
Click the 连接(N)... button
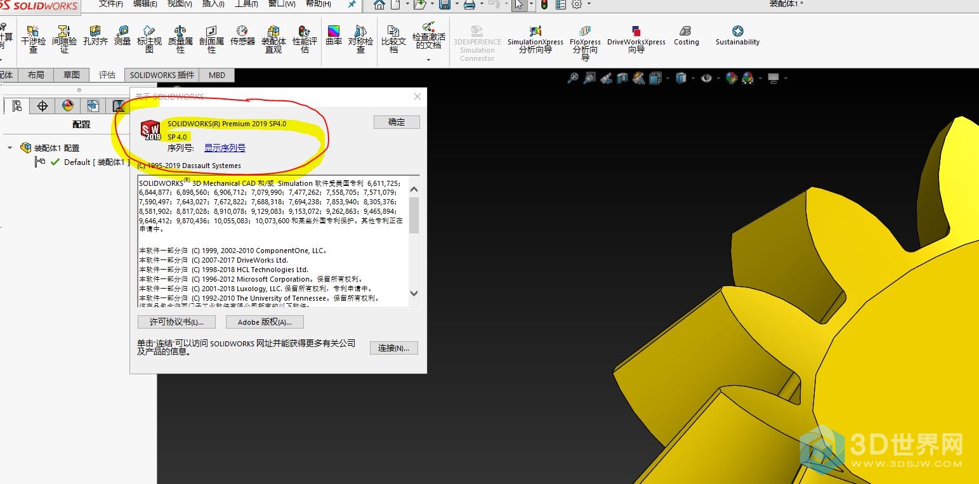point(394,348)
